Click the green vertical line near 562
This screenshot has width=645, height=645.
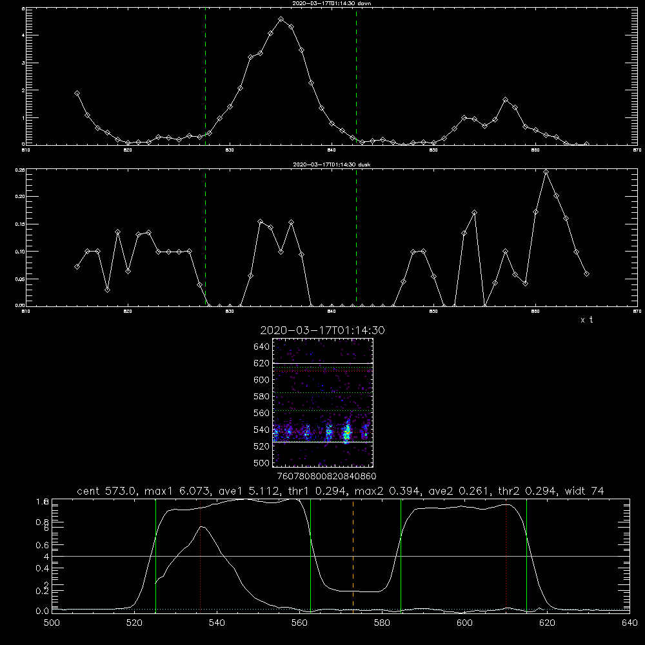click(311, 555)
